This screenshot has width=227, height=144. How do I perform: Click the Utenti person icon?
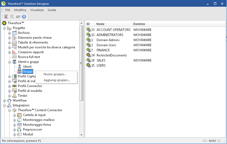20,67
